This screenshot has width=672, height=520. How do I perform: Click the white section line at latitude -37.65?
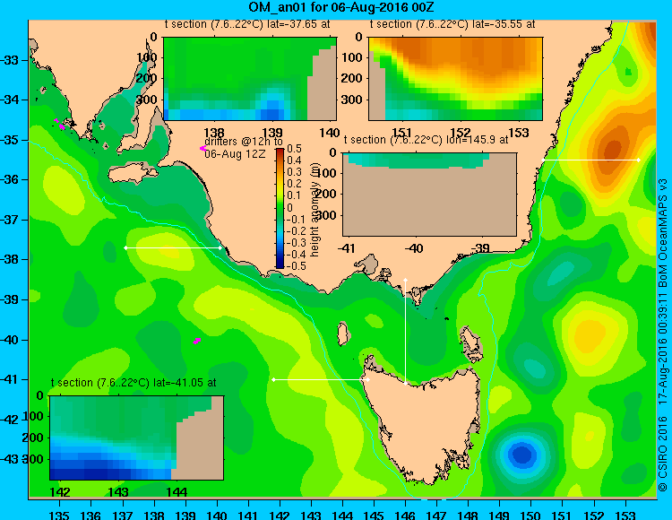(173, 247)
